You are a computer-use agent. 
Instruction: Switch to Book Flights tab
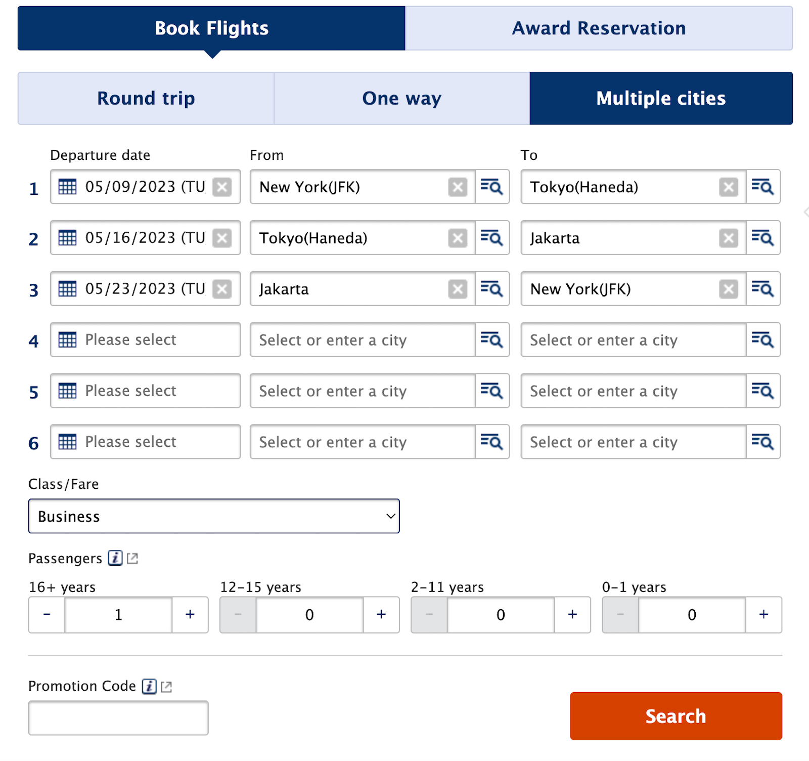[x=211, y=28]
